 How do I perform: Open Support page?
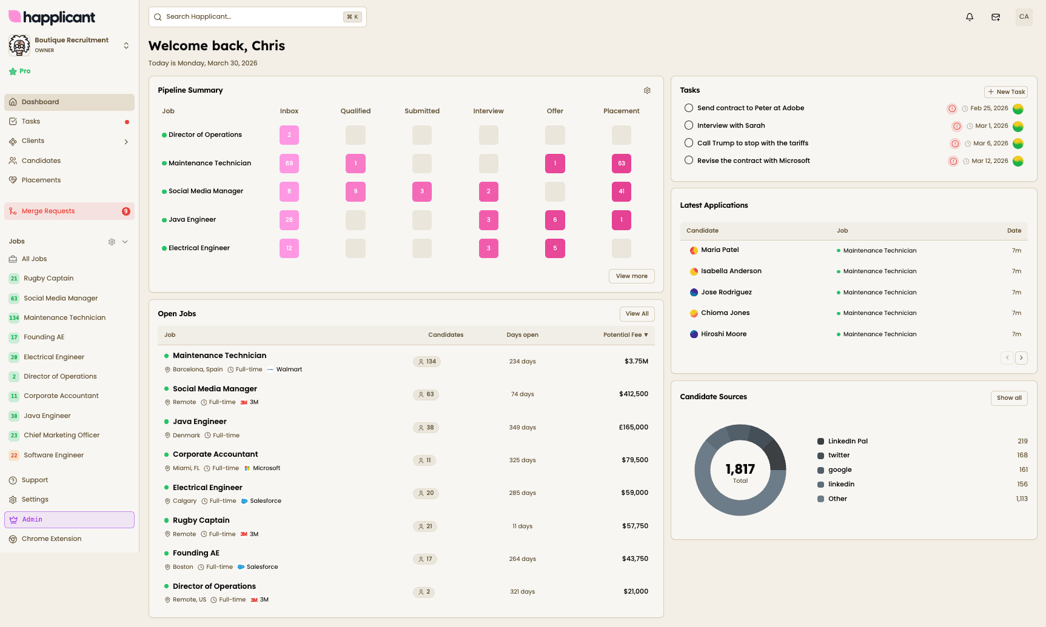69,480
